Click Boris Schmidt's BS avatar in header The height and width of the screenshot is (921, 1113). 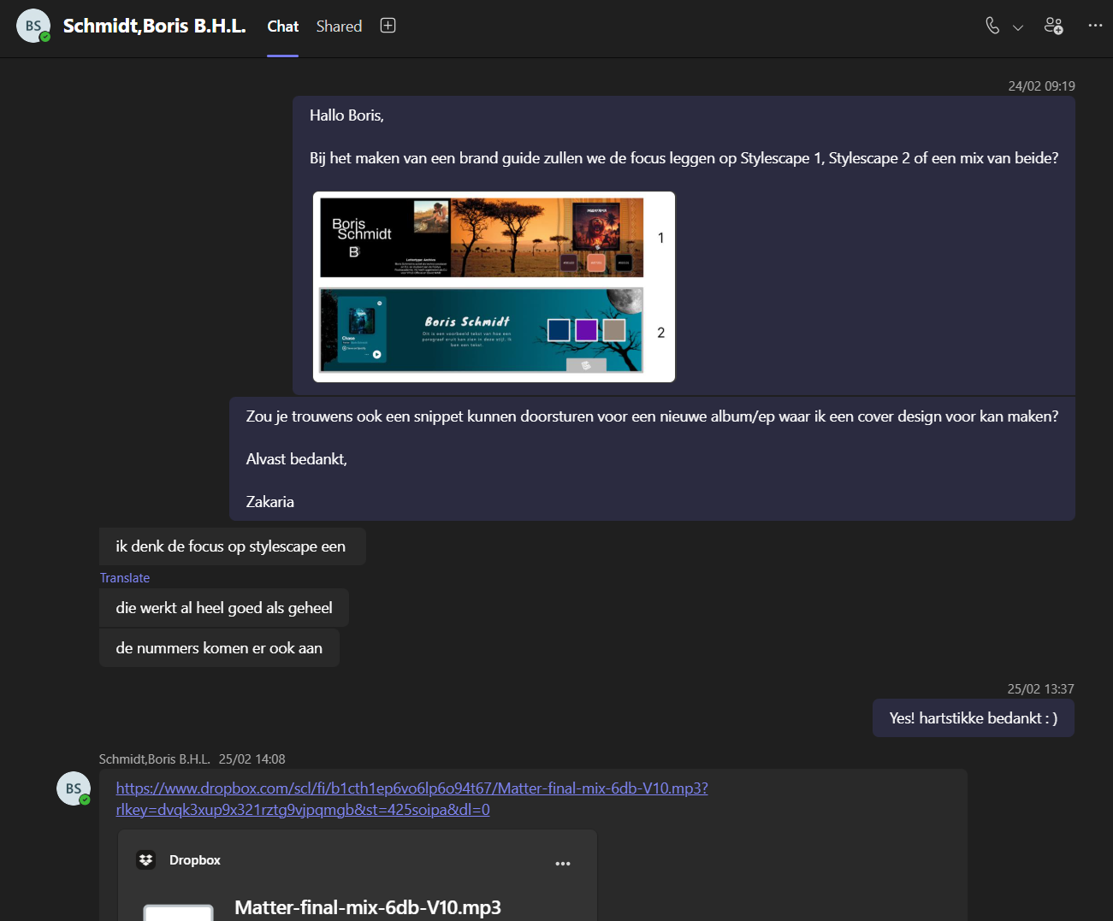click(x=33, y=26)
